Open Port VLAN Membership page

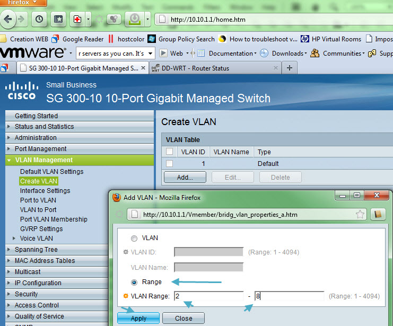[54, 219]
